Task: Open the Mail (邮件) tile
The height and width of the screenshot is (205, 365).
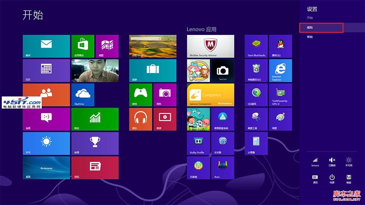Action: [x=46, y=46]
